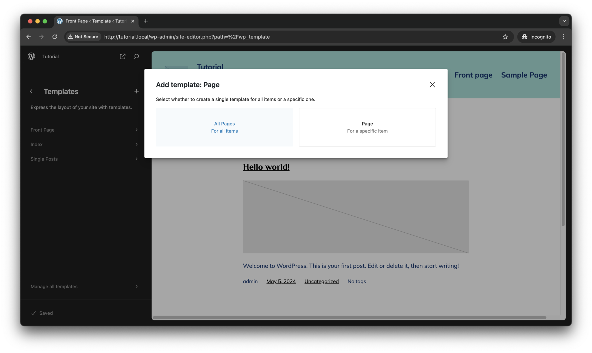The image size is (592, 353).
Task: Open the sidebar search icon
Action: [x=136, y=56]
